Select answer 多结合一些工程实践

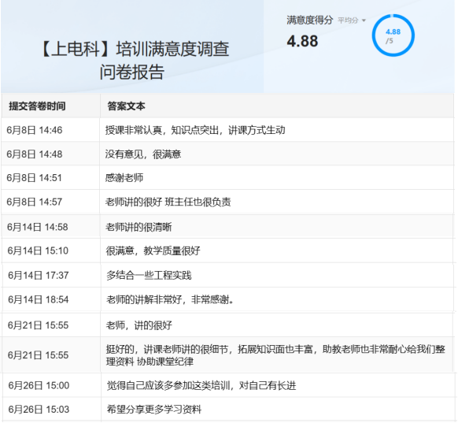pyautogui.click(x=149, y=276)
